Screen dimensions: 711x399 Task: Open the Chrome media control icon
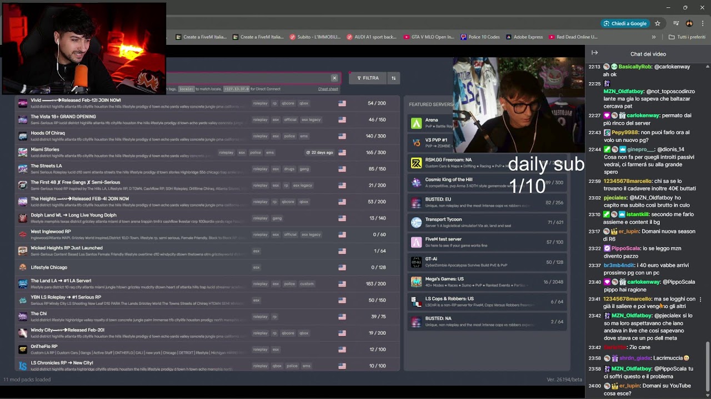coord(676,23)
